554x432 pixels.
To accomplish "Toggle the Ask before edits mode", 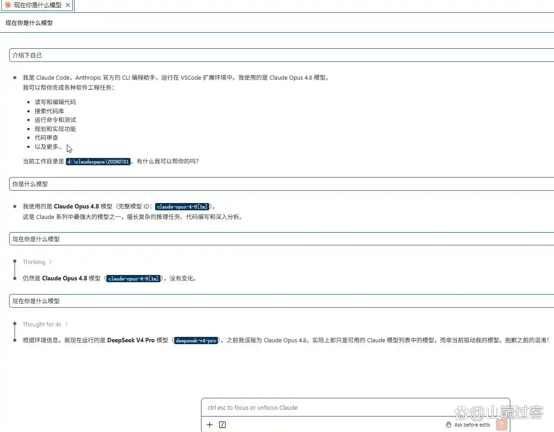I will click(x=468, y=425).
